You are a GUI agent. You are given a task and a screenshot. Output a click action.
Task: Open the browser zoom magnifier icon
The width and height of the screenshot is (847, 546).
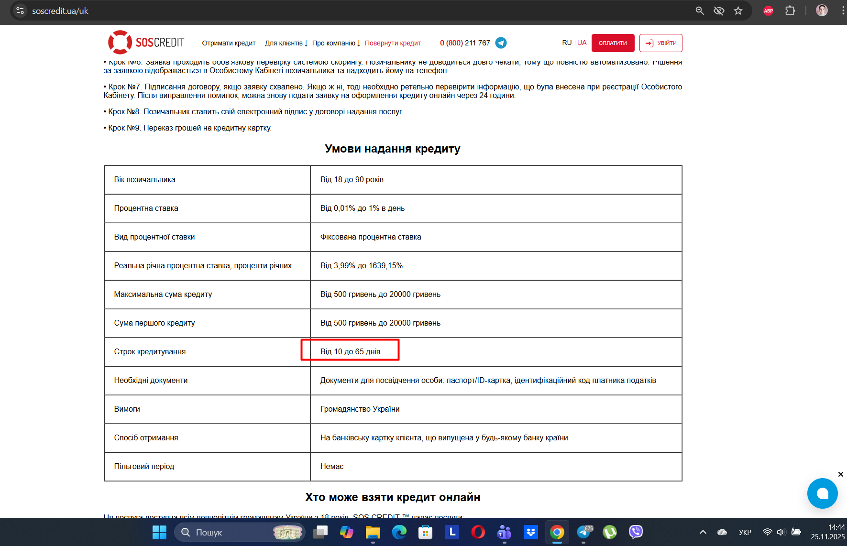(x=700, y=11)
